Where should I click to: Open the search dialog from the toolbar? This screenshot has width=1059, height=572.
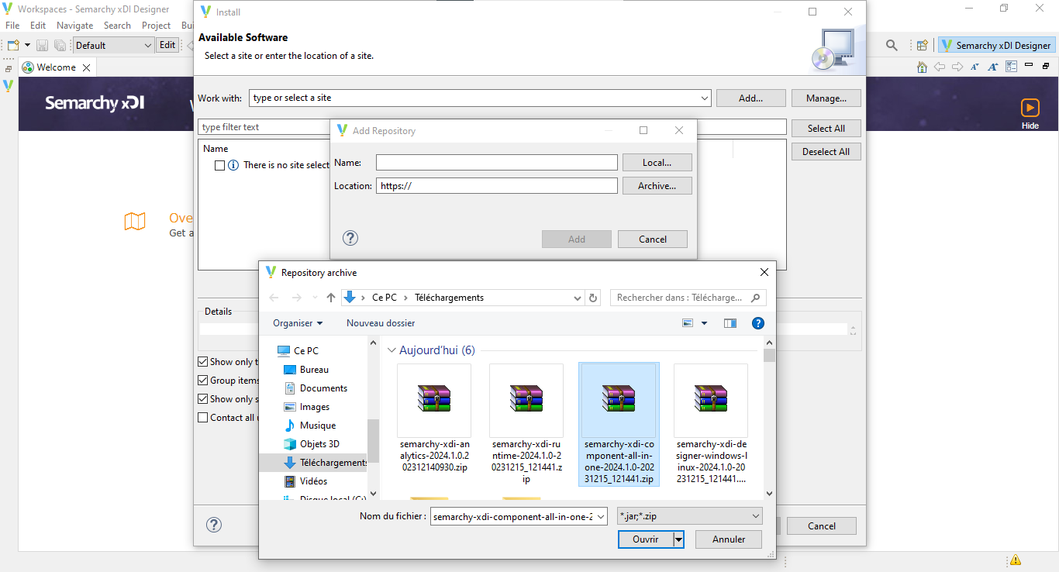point(891,45)
